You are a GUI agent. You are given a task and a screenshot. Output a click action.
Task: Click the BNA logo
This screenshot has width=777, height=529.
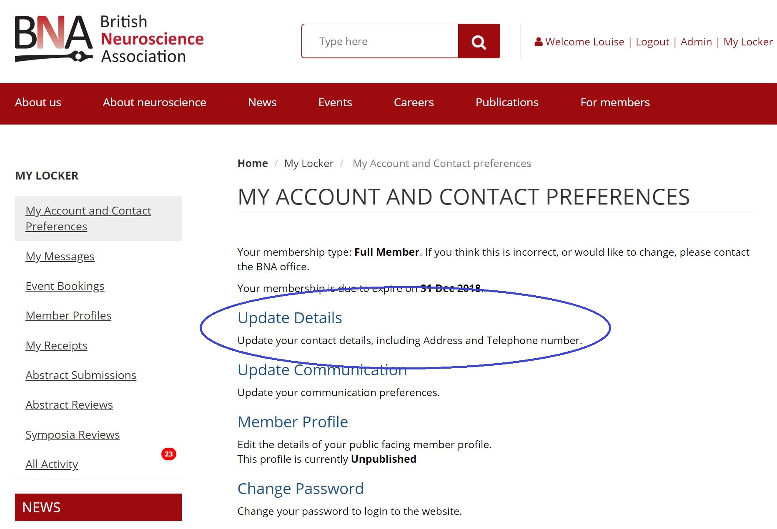[x=109, y=39]
